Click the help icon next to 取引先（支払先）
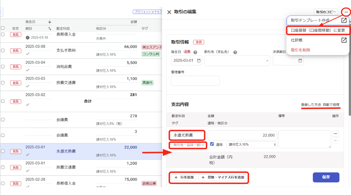351x195 pixels. tap(235, 52)
